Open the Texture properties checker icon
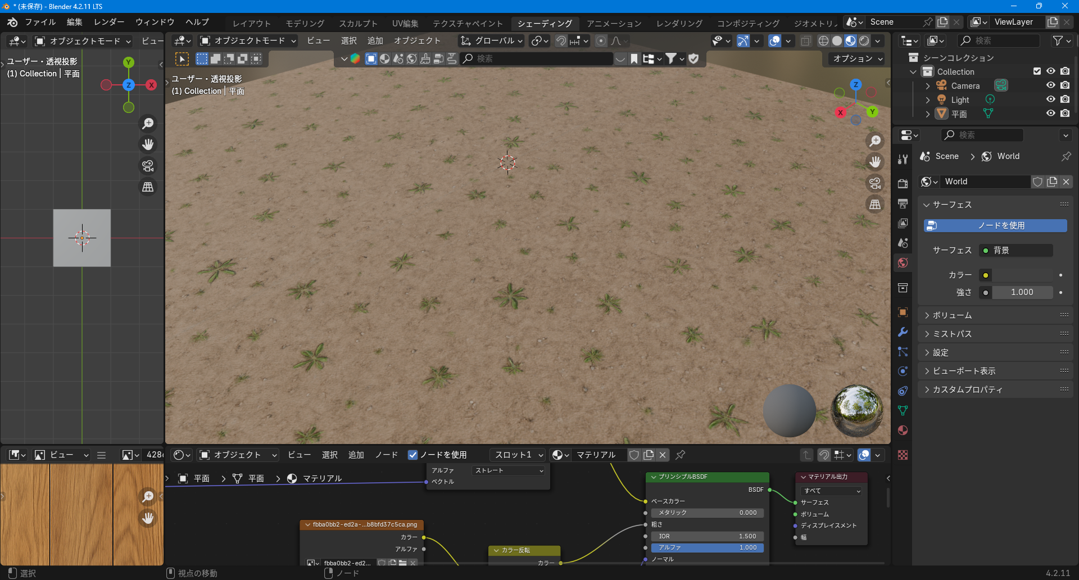Screen dimensions: 1079x580 coord(903,455)
